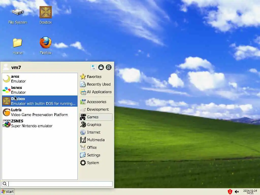Select the Internet category
Screen dimensions: 260x195
[96, 132]
